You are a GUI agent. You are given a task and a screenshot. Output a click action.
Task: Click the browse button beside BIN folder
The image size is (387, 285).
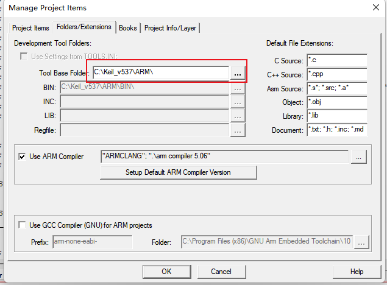[x=237, y=88]
